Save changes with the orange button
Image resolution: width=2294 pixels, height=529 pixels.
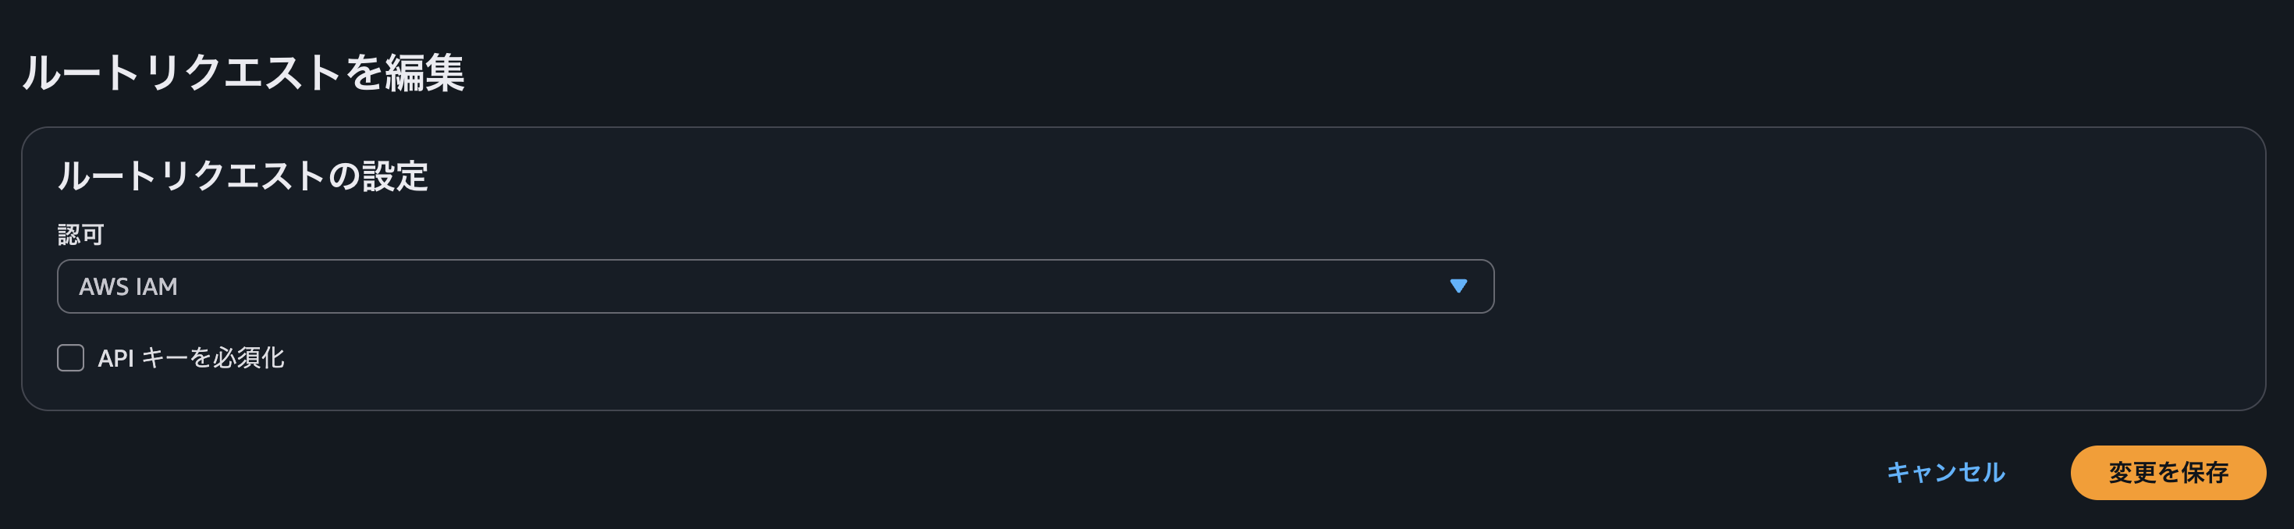2168,472
